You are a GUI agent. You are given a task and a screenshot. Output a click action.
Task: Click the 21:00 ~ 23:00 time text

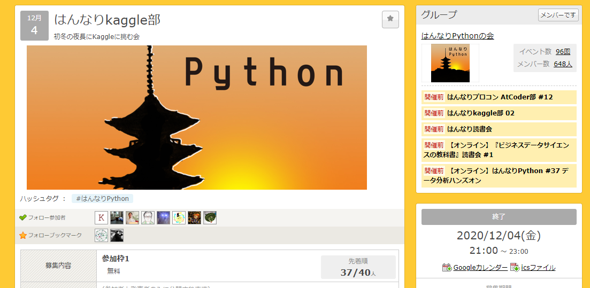tap(499, 251)
